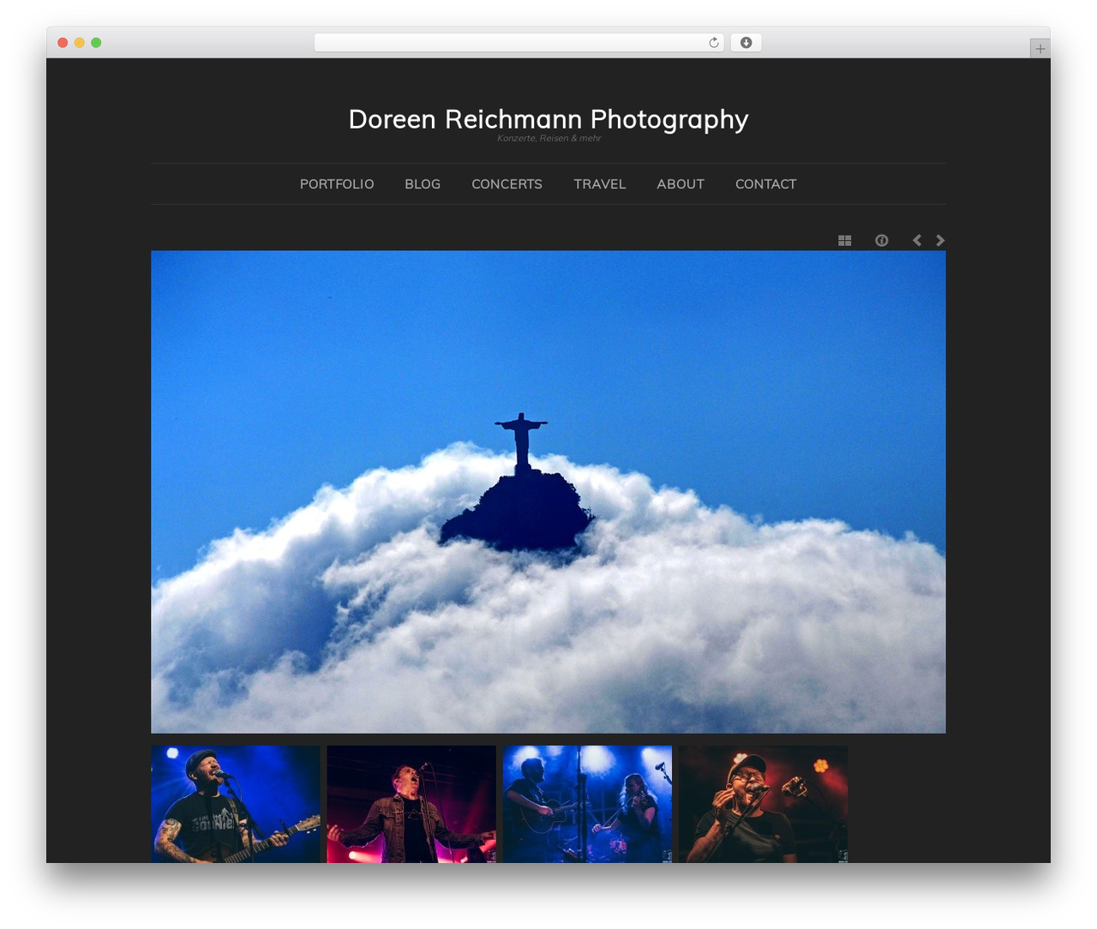
Task: Go to the Blog page
Action: (423, 184)
